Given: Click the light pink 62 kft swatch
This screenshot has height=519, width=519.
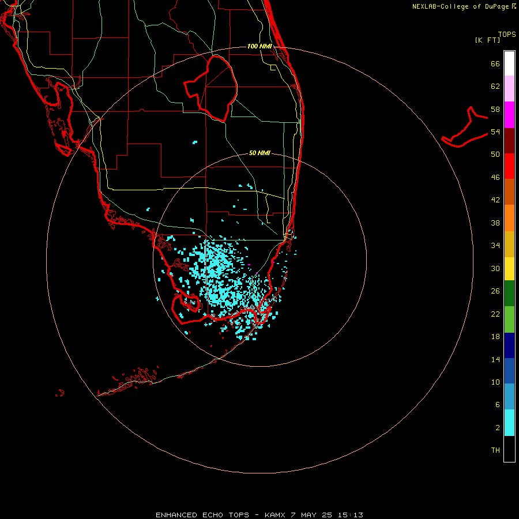Looking at the screenshot, I should tap(509, 89).
